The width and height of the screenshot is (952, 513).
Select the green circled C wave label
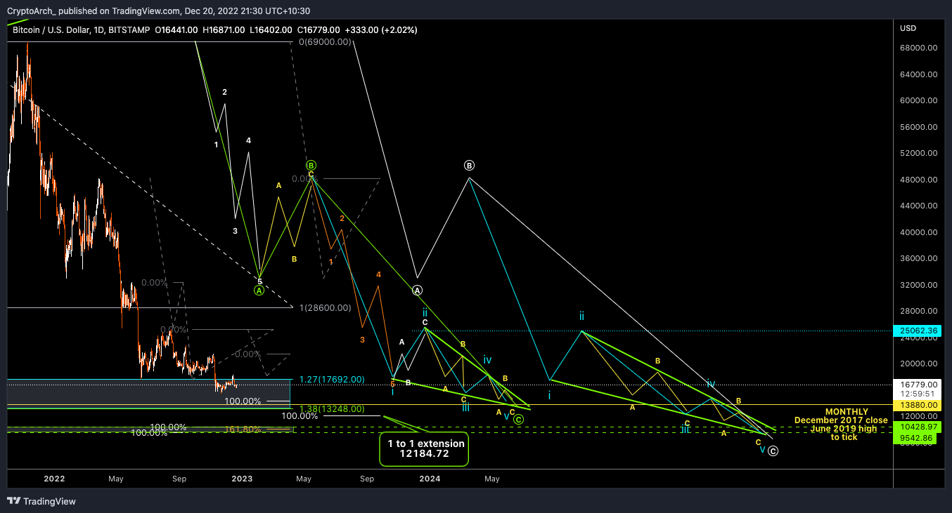pyautogui.click(x=518, y=419)
